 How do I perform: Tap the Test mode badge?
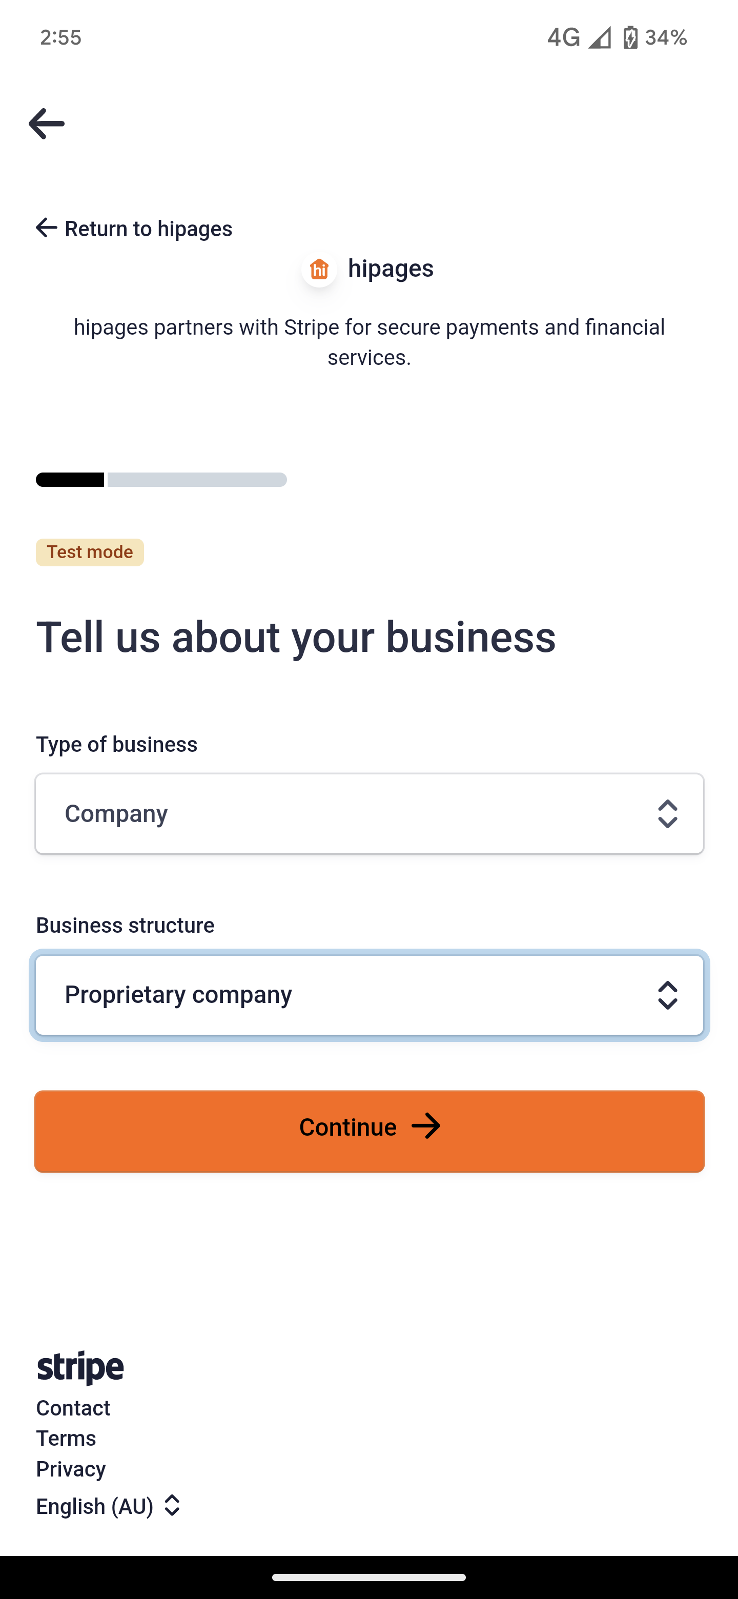click(90, 552)
